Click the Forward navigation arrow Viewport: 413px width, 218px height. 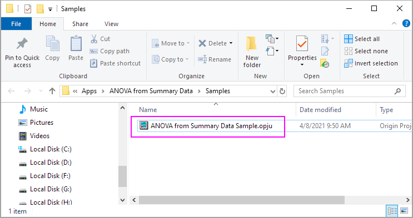[27, 91]
